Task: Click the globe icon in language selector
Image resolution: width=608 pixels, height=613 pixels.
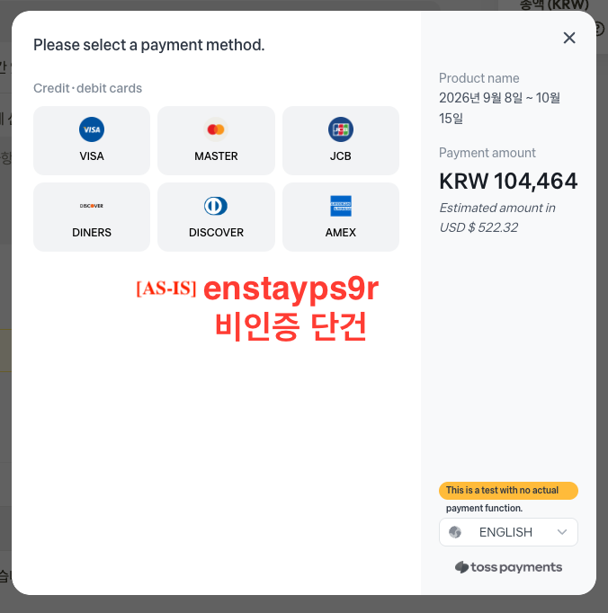Action: point(455,532)
